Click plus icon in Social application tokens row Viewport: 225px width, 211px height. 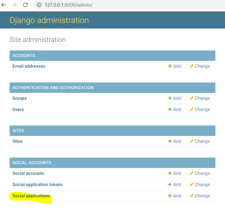click(x=170, y=184)
